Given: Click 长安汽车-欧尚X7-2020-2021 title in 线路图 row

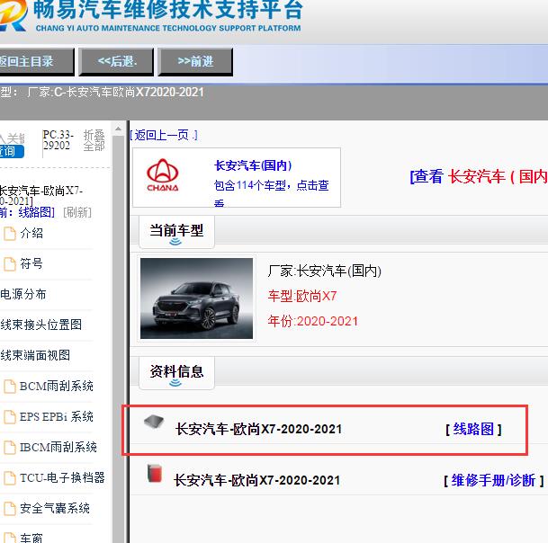Looking at the screenshot, I should [x=258, y=429].
